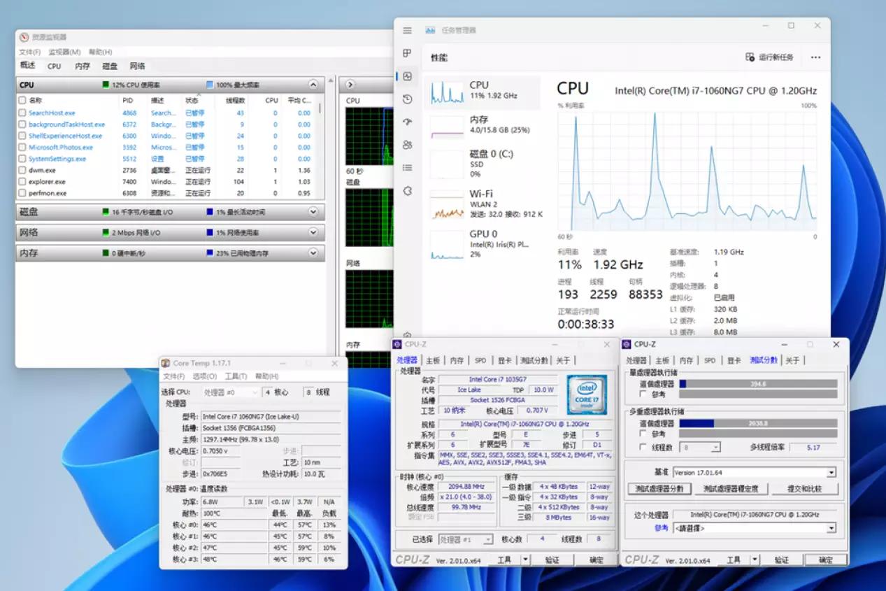The width and height of the screenshot is (886, 591).
Task: Click the three-dot more options icon in Task Manager
Action: pos(815,57)
